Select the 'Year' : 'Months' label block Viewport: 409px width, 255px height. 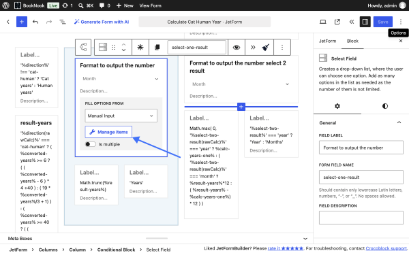click(271, 134)
